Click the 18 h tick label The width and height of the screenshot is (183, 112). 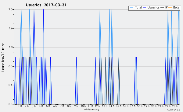coord(140,106)
